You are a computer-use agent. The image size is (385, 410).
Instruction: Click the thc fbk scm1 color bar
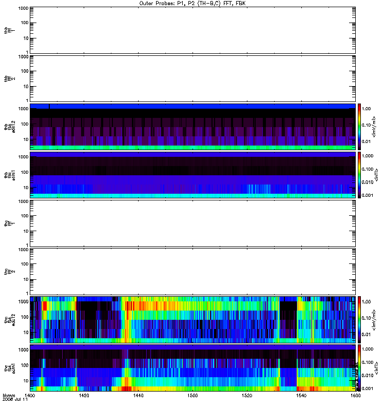(x=359, y=367)
